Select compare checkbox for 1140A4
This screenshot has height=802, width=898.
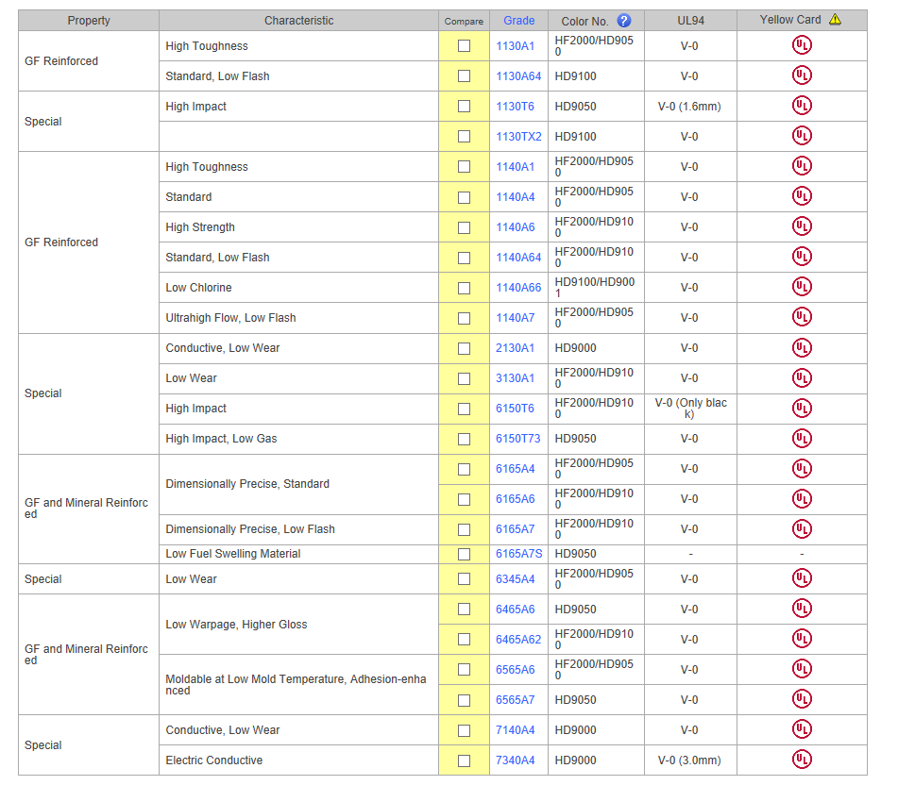point(464,197)
